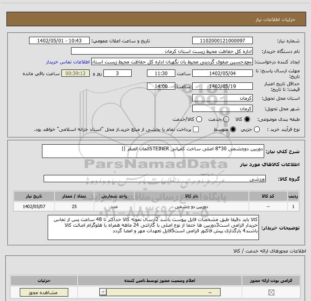Click the گروه کالا field ورزشی
Viewport: 311px width, 301px height.
pyautogui.click(x=155, y=179)
